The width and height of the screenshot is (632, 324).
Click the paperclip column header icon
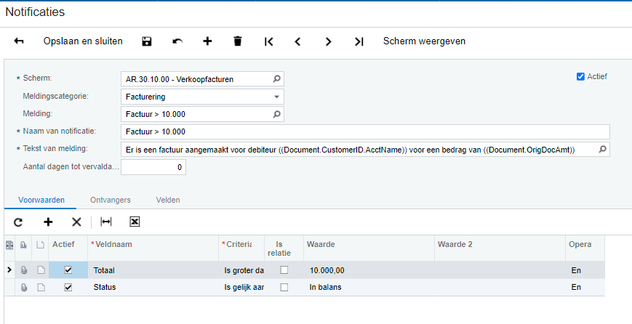click(x=24, y=245)
